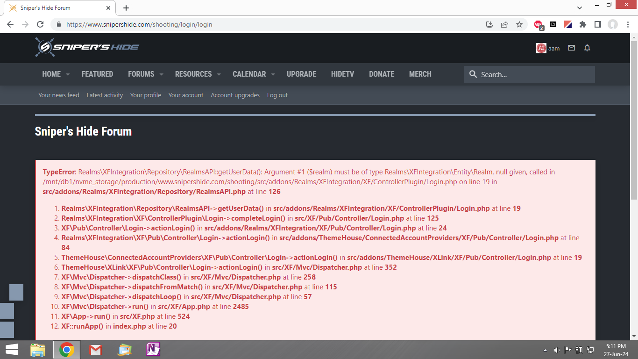This screenshot has width=638, height=359.
Task: Close the Sniper's Hide Forum tab
Action: click(108, 8)
